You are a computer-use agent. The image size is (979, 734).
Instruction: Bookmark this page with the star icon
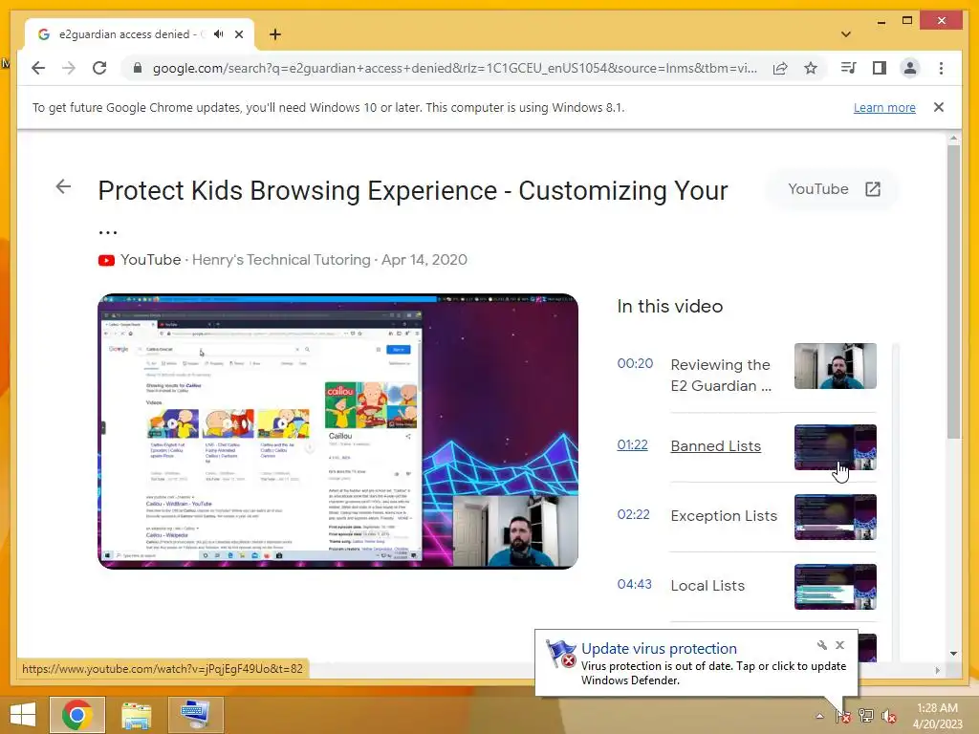pos(811,68)
